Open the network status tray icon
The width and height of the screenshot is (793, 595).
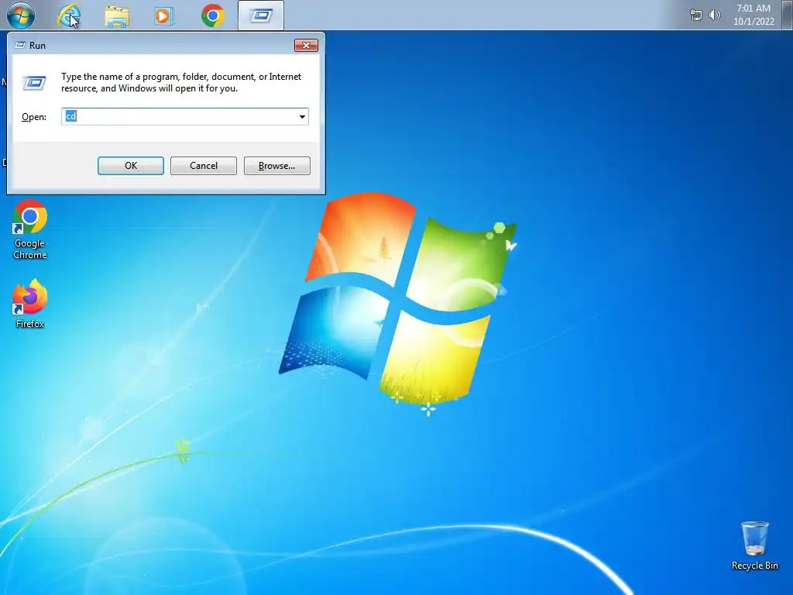(696, 15)
